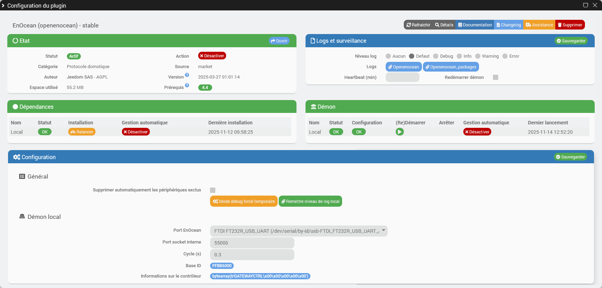Open the Openenocean_packages log

(x=451, y=67)
